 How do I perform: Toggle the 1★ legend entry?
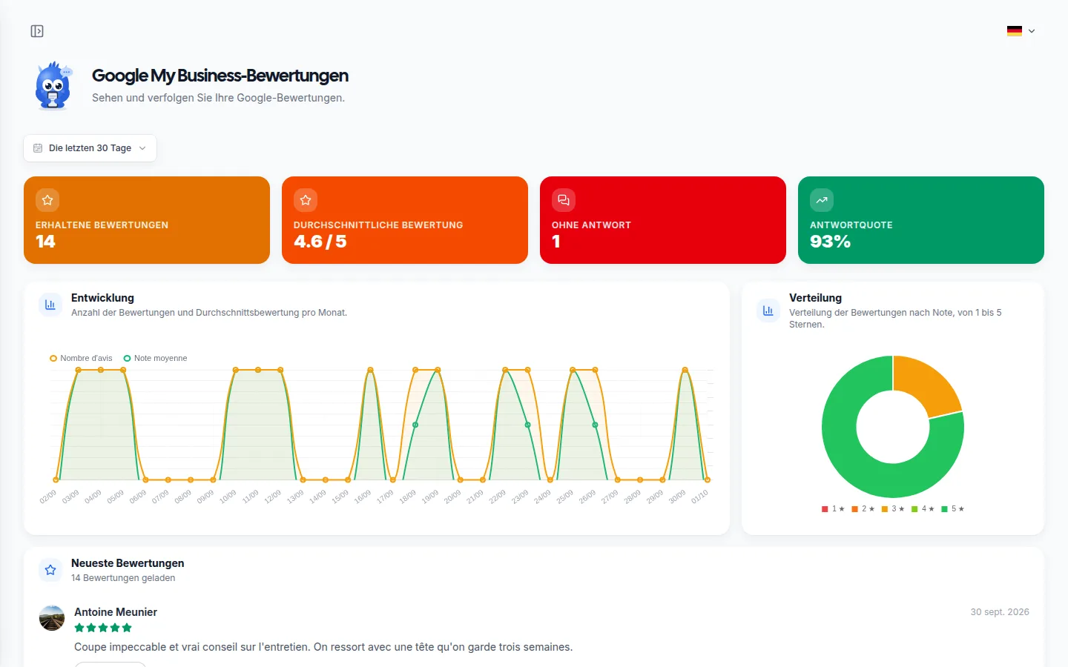click(x=833, y=509)
